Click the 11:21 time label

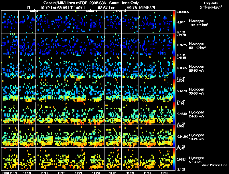78,173
